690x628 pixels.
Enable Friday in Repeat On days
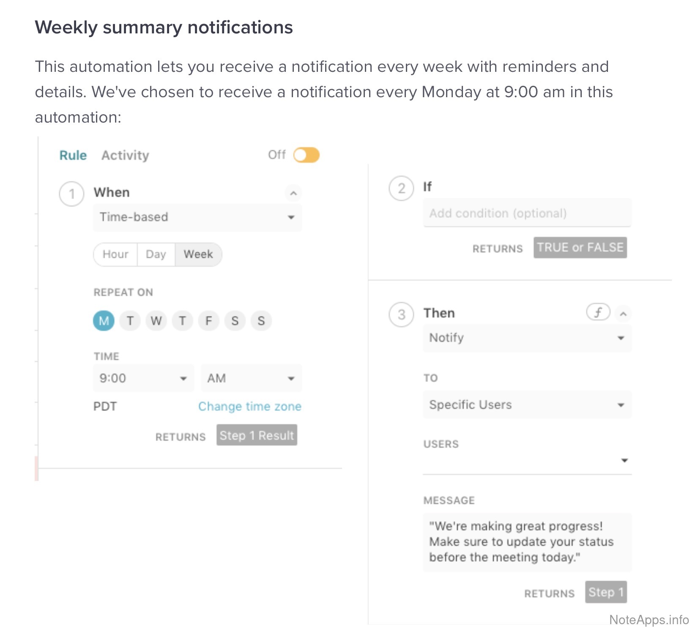click(208, 321)
